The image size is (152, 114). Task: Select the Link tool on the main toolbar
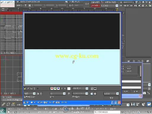(x=4, y=104)
